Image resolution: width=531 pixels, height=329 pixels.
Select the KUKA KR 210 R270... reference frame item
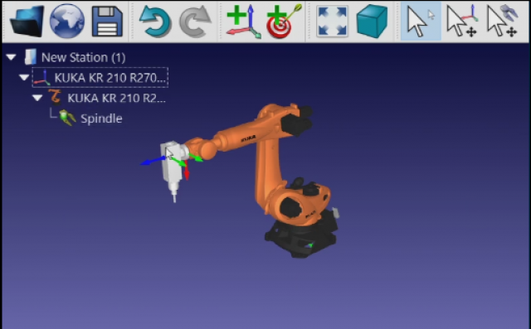(100, 77)
